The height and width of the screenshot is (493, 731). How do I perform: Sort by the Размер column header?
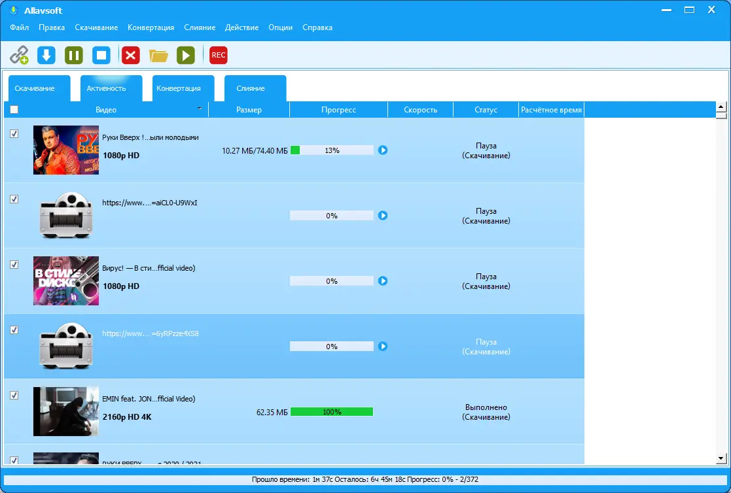(249, 109)
